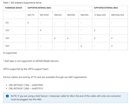129x104 pixels.
Task: Select the Dell H330 column label
Action: point(44,15)
